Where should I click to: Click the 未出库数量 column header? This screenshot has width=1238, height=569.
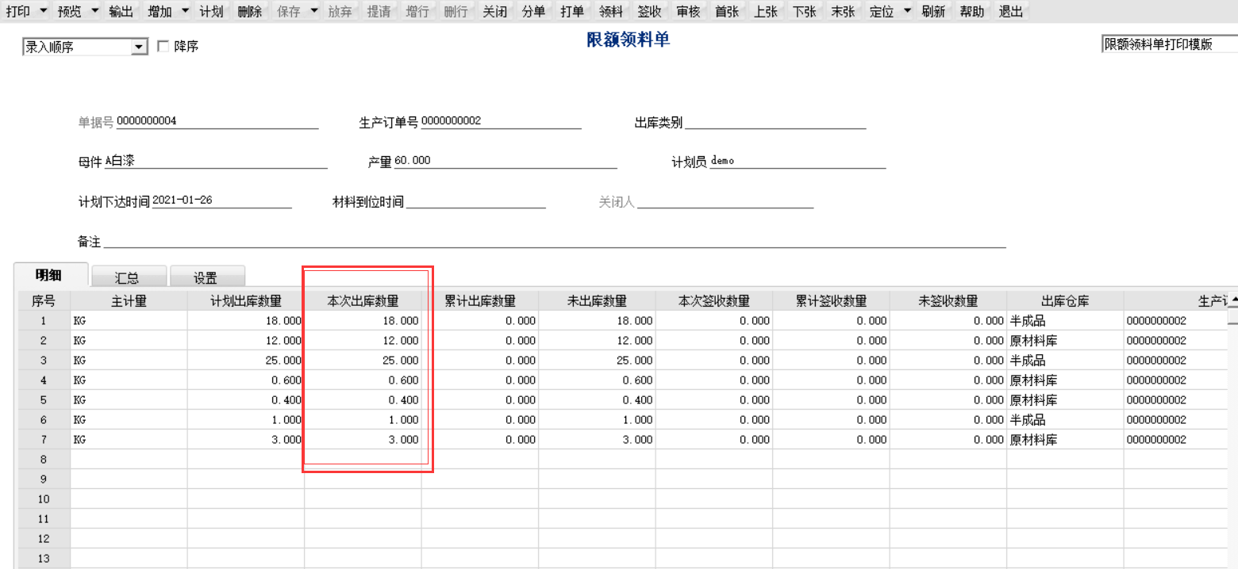click(x=597, y=301)
